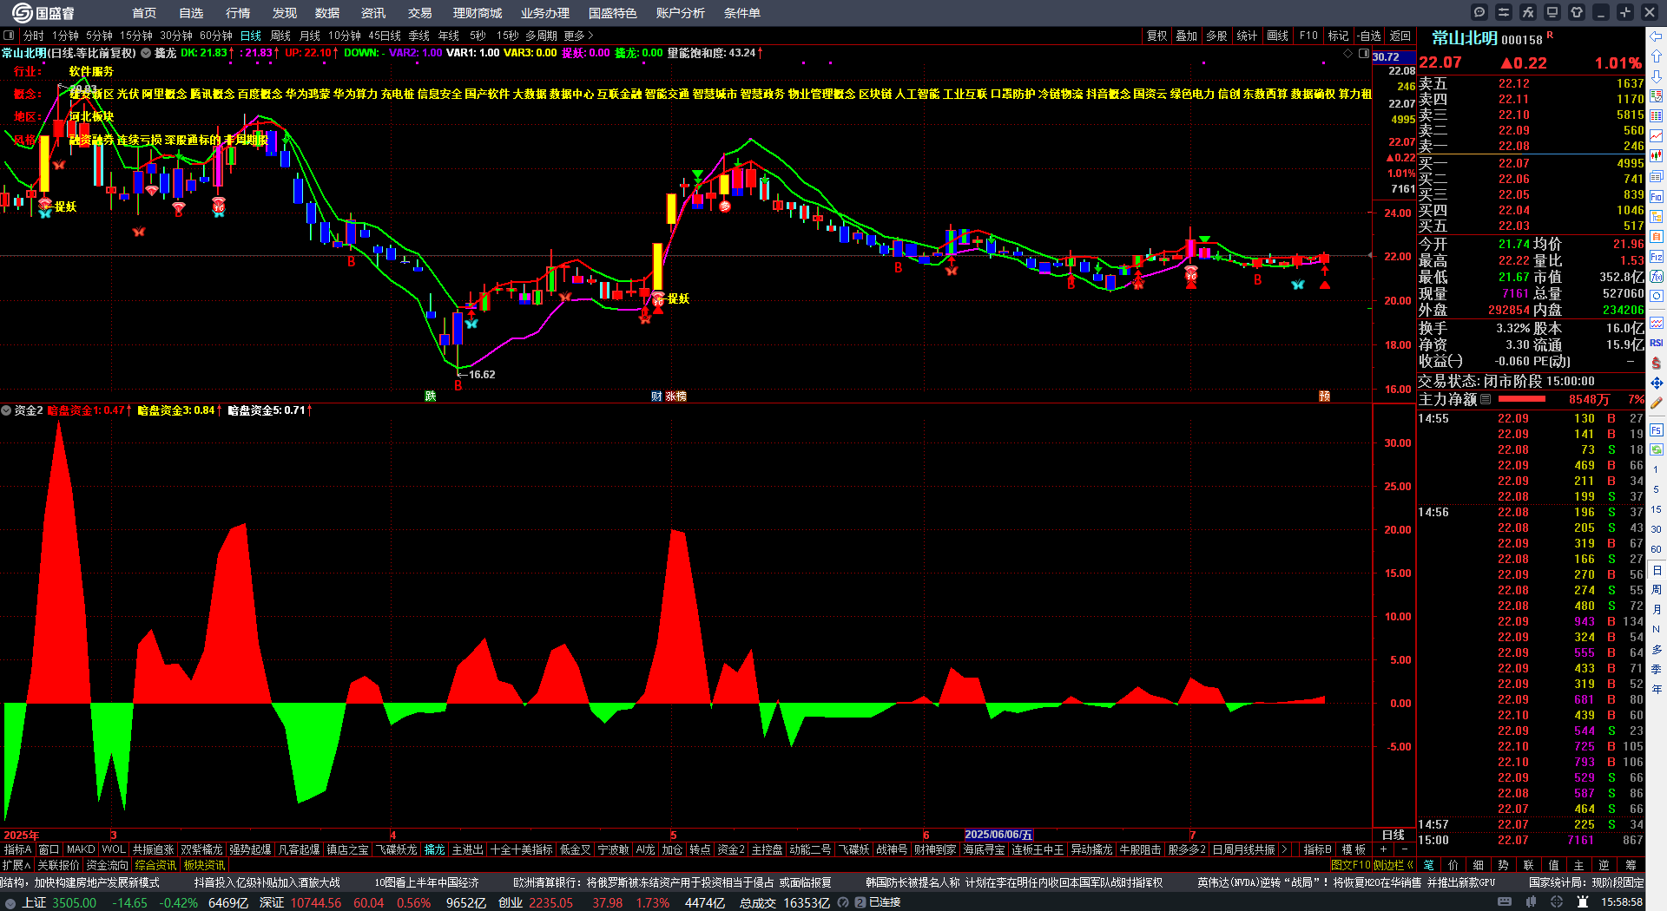This screenshot has width=1667, height=911.
Task: Click the + zoom in button
Action: (1384, 849)
